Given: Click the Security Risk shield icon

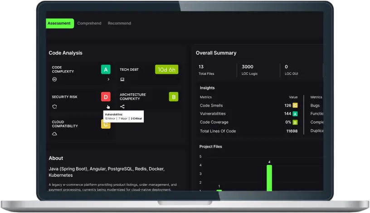Looking at the screenshot, I should pyautogui.click(x=54, y=106).
